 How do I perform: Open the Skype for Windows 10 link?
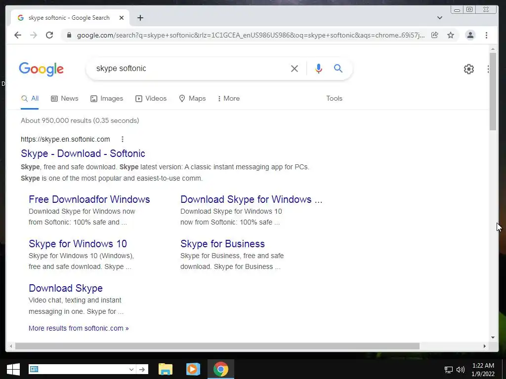(78, 244)
